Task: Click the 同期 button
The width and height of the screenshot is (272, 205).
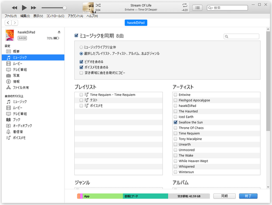Action: [225, 196]
